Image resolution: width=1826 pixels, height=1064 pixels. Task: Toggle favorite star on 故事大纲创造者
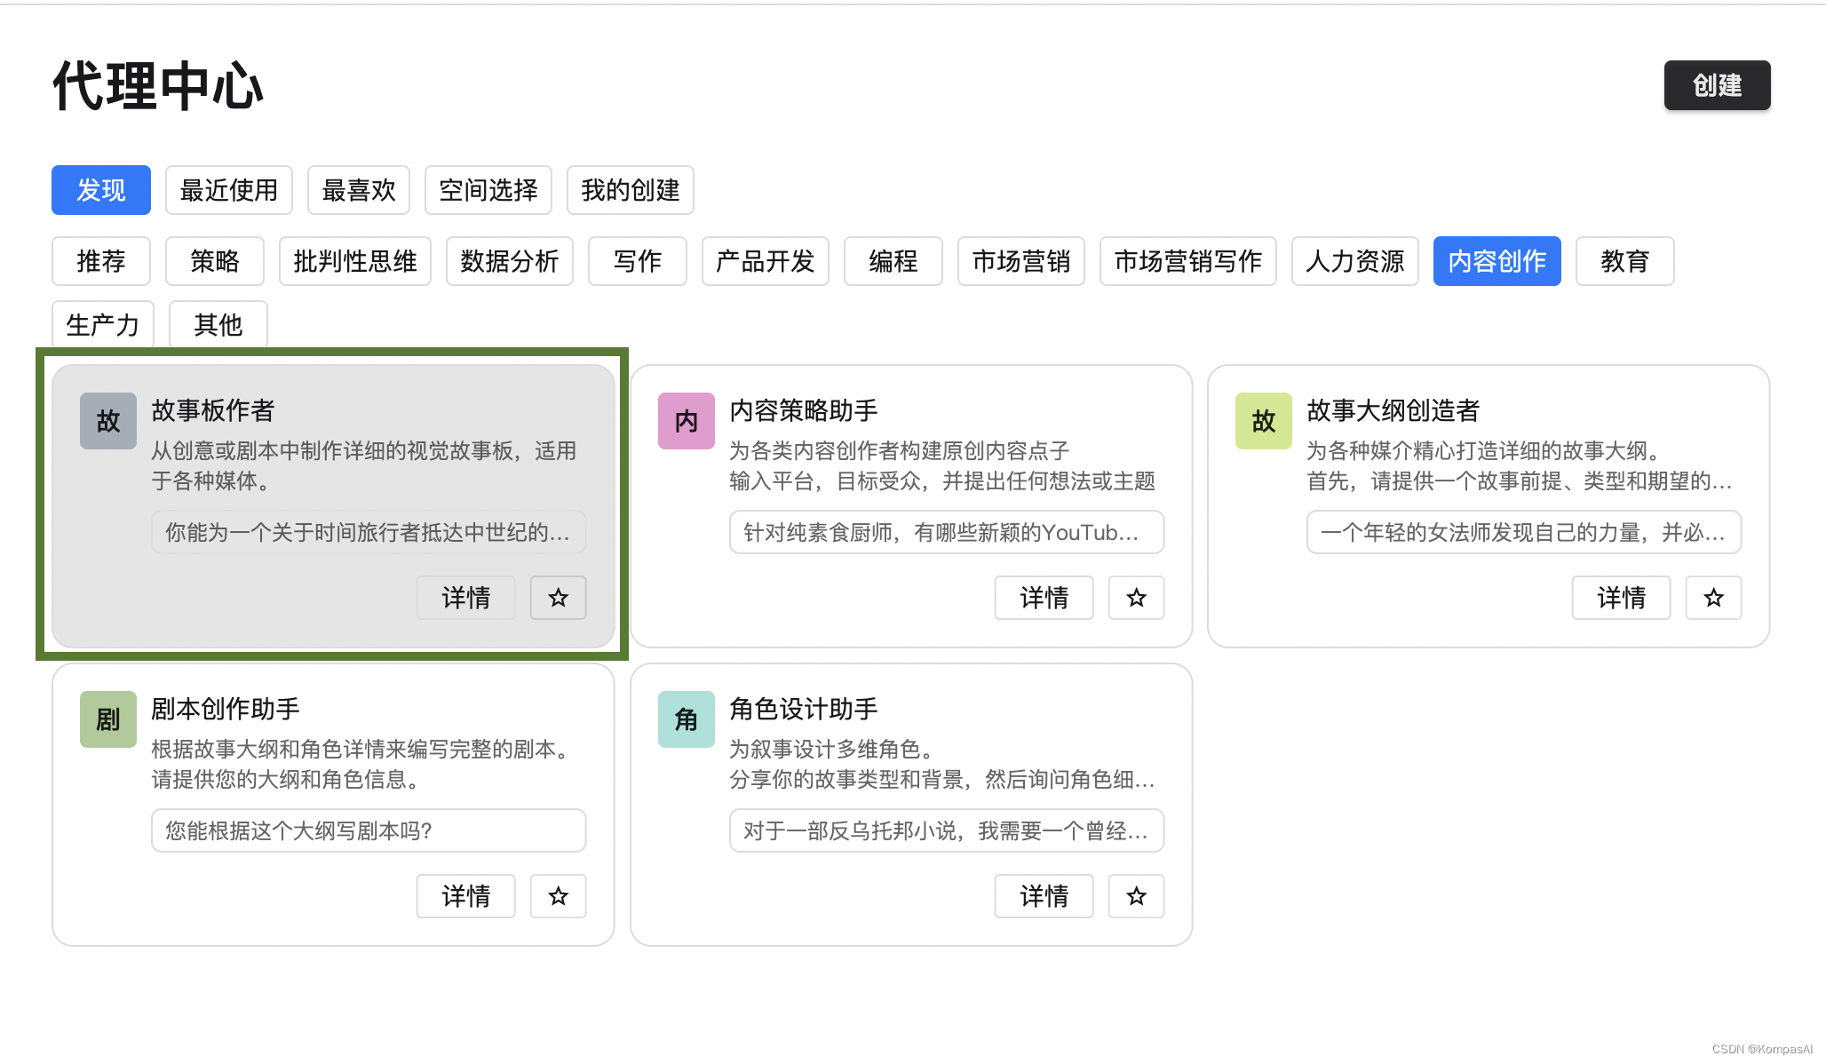1713,598
